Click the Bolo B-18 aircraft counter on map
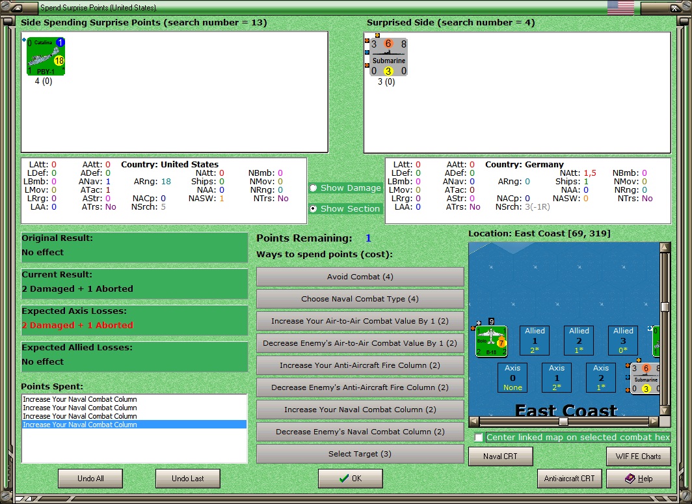This screenshot has width=692, height=504. (x=491, y=341)
